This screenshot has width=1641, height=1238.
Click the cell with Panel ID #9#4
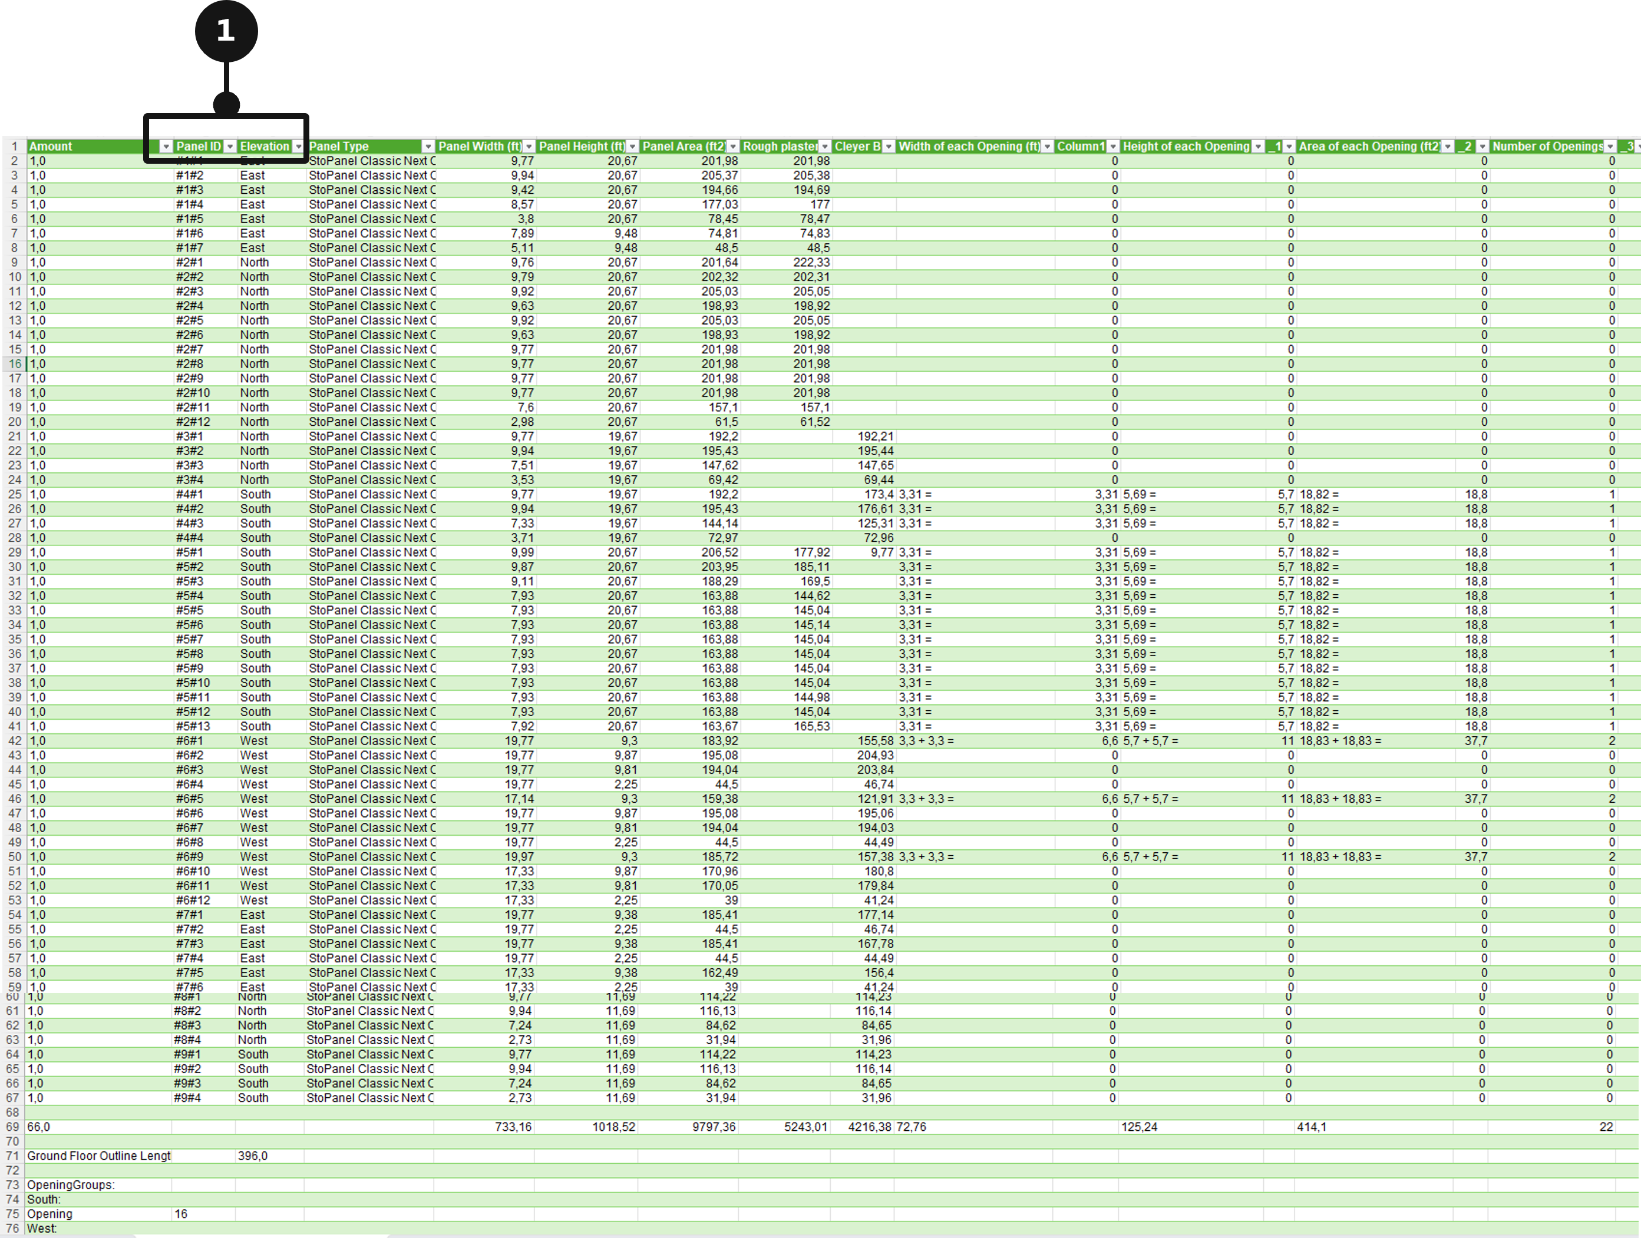point(203,1098)
